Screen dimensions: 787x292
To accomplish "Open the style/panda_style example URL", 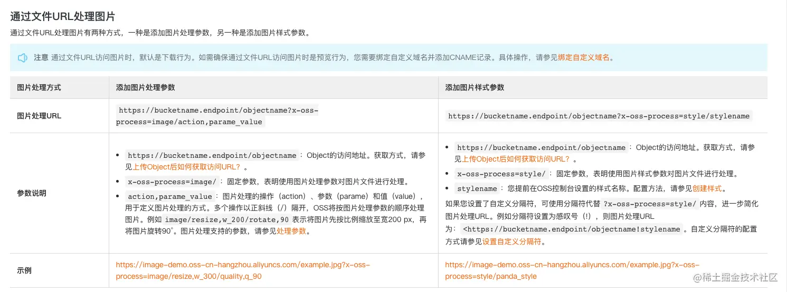I will (x=572, y=271).
